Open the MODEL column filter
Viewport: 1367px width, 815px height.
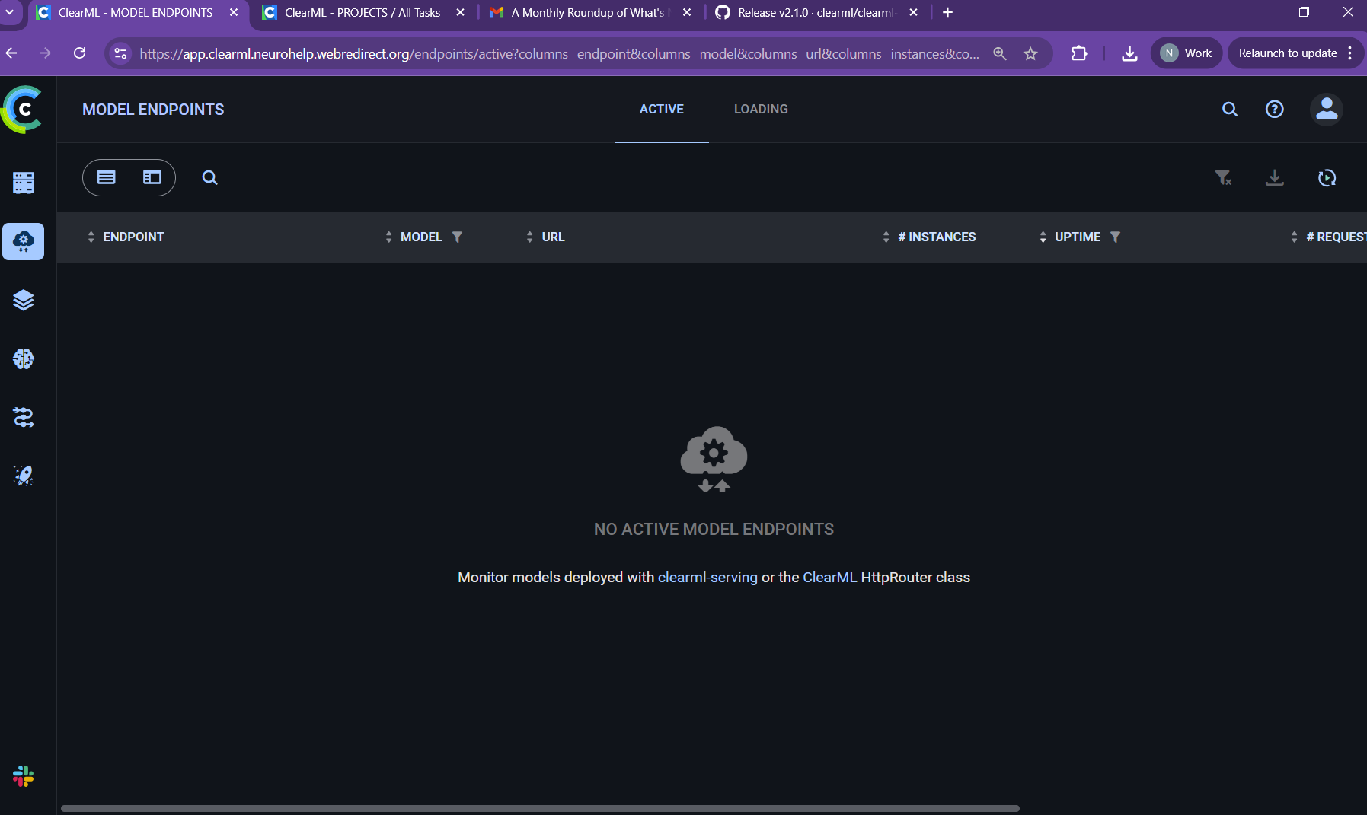457,237
